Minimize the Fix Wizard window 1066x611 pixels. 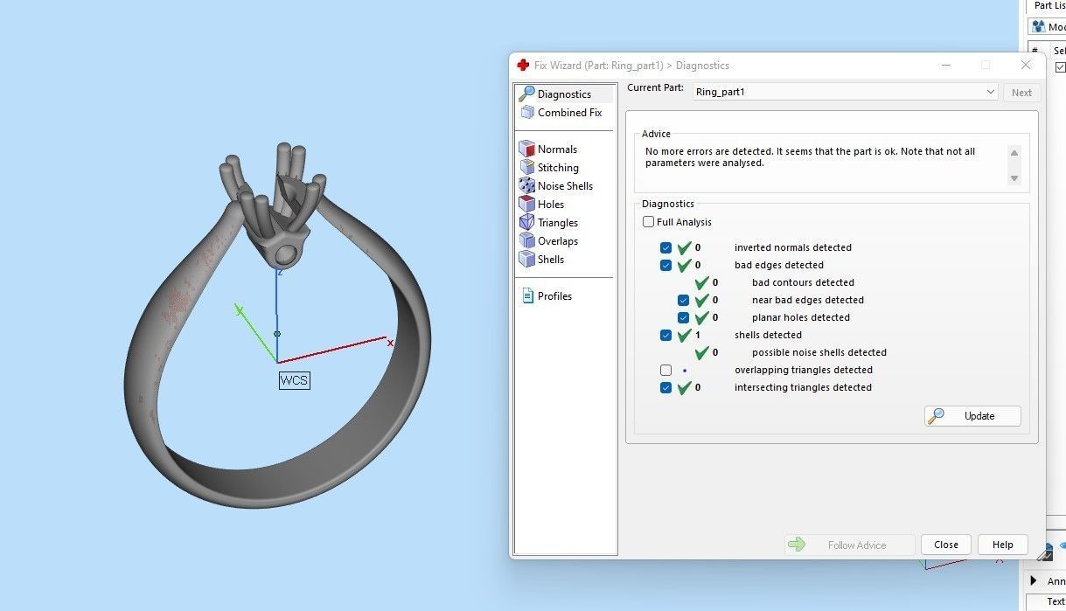tap(947, 65)
